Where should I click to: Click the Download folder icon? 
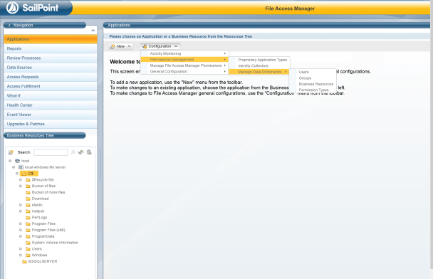(28, 199)
